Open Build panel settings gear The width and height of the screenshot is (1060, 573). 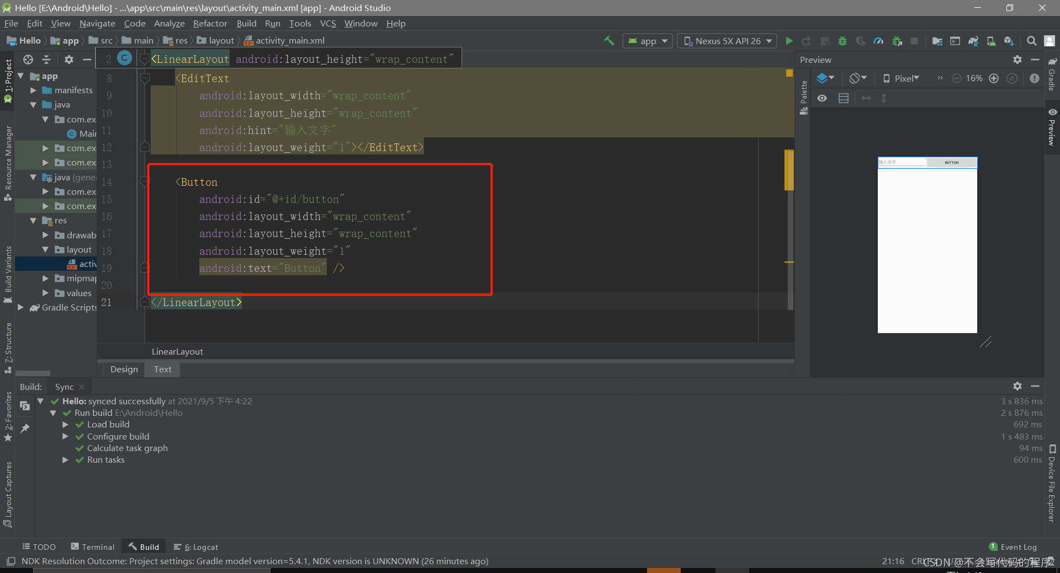pos(1017,386)
